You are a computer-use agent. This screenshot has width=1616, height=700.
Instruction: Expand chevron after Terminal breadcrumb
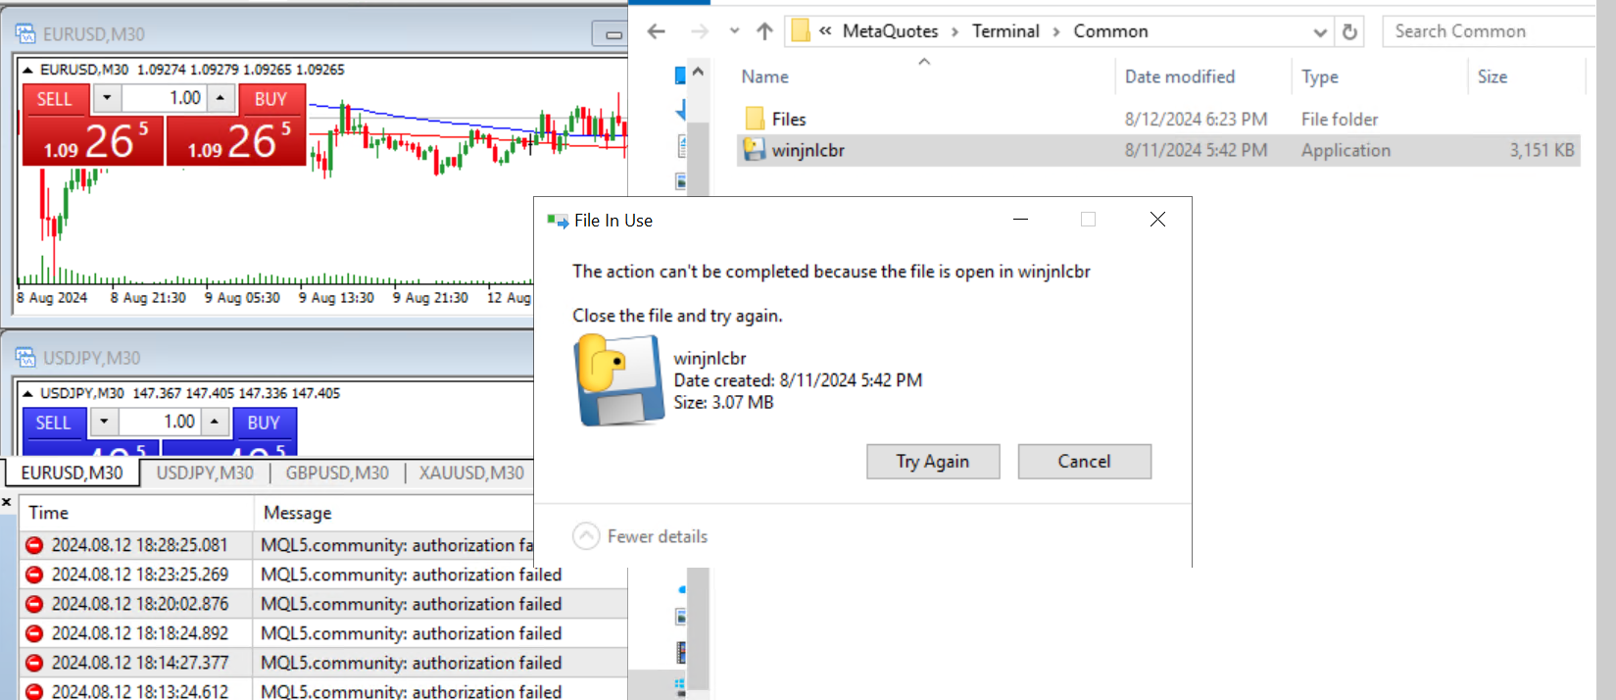pyautogui.click(x=1056, y=31)
